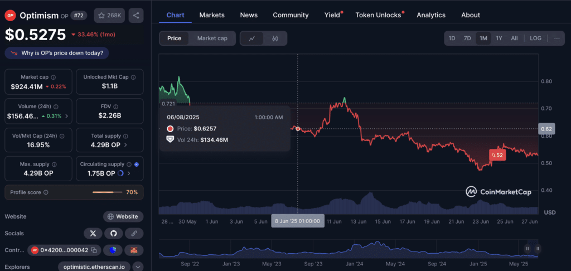571x271 pixels.
Task: Click the 0.62 price axis label
Action: coord(546,129)
